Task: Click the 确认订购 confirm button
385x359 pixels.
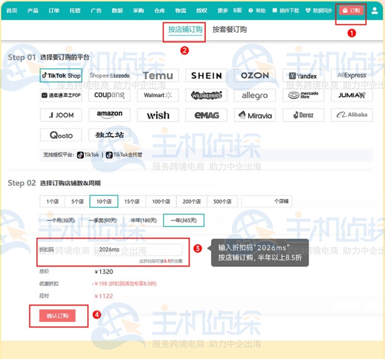Action: [57, 316]
